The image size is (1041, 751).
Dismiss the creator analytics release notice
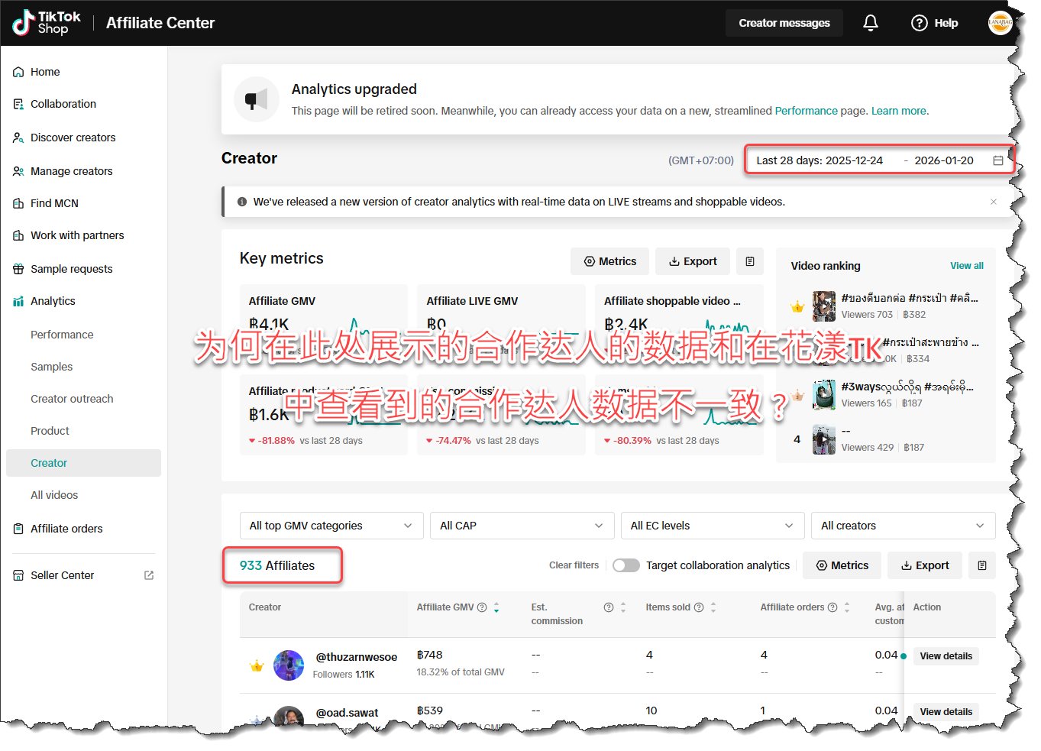(x=993, y=202)
